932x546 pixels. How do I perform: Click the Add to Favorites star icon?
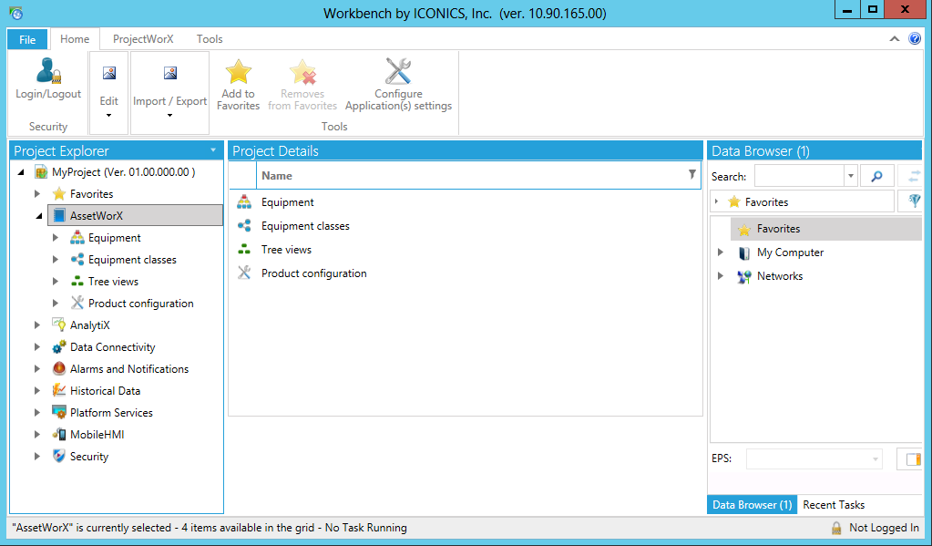[x=238, y=73]
